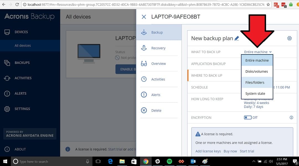Screen dimensions: 299x166
Task: Click the Acronis Backup logo
Action: point(30,17)
